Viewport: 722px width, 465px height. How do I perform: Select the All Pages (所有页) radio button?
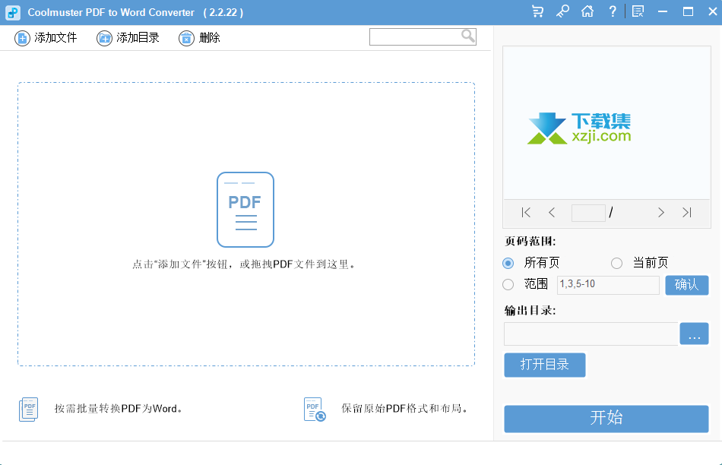point(508,263)
